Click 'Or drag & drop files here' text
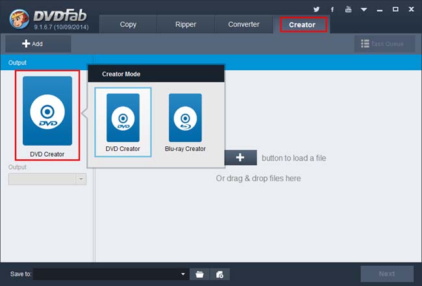 click(258, 179)
